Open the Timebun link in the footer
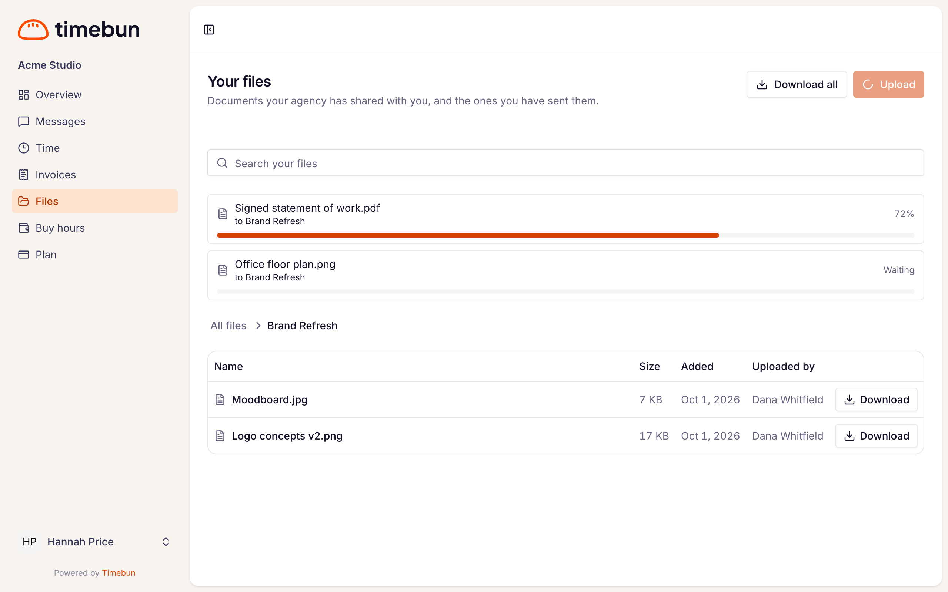Viewport: 948px width, 592px height. coord(119,573)
